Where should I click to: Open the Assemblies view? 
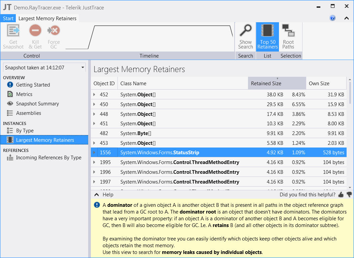click(29, 113)
